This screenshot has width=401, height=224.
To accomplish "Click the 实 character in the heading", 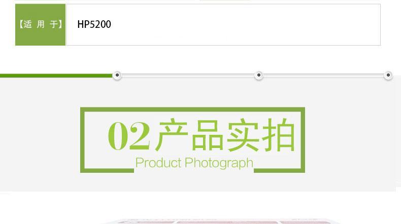I will 243,135.
